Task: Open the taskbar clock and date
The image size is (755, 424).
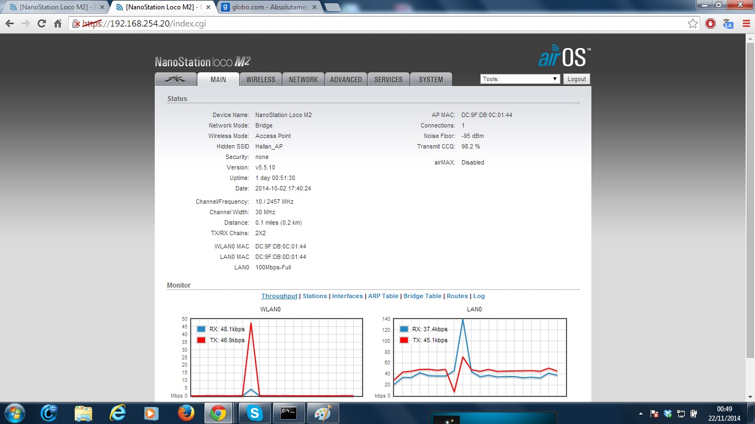Action: 725,414
